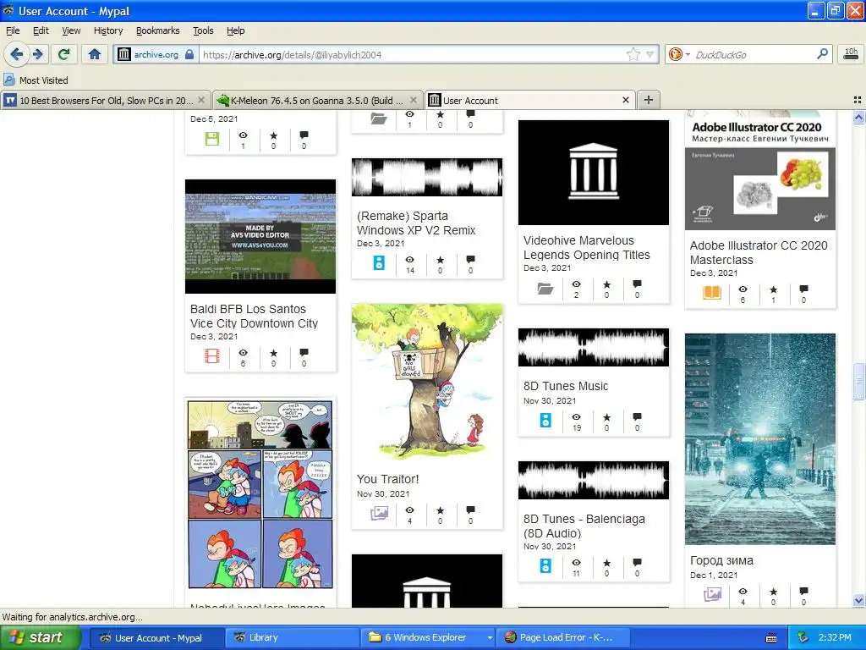
Task: Click the image icon under You Traitor!
Action: [x=379, y=513]
